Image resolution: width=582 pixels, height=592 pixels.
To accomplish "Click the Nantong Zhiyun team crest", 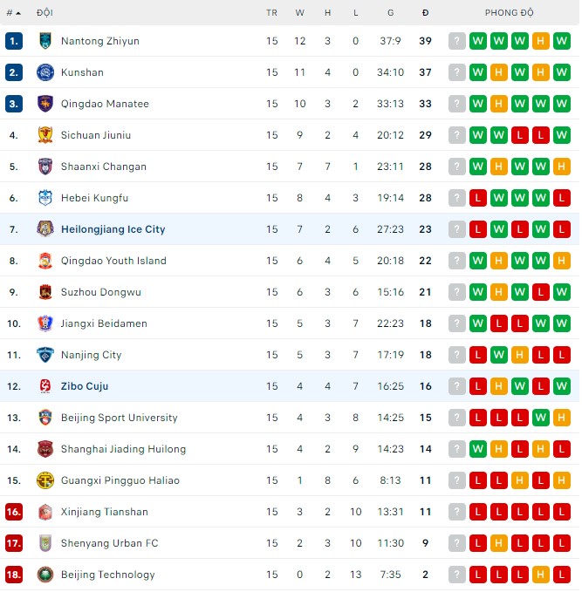I will click(45, 41).
